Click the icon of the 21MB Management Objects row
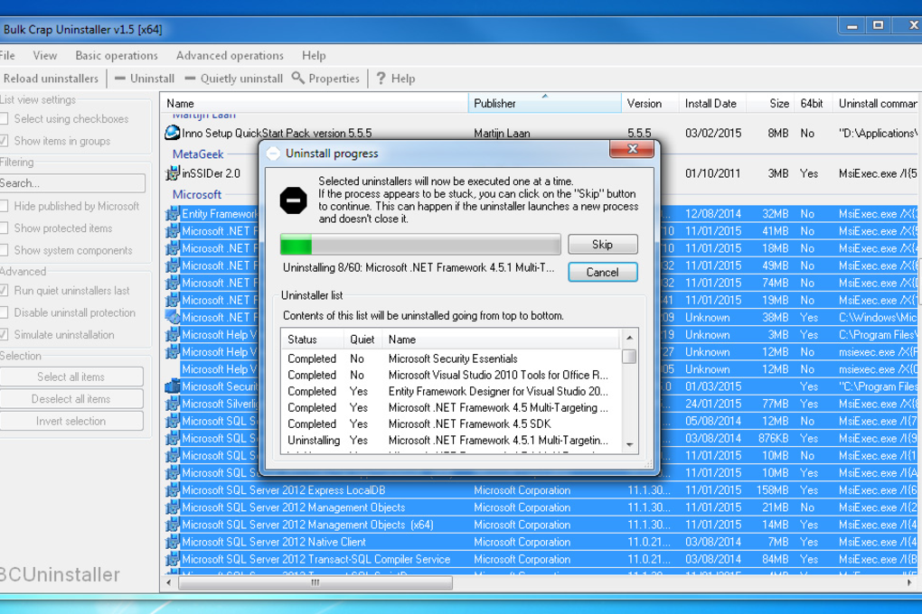This screenshot has height=614, width=922. tap(173, 507)
